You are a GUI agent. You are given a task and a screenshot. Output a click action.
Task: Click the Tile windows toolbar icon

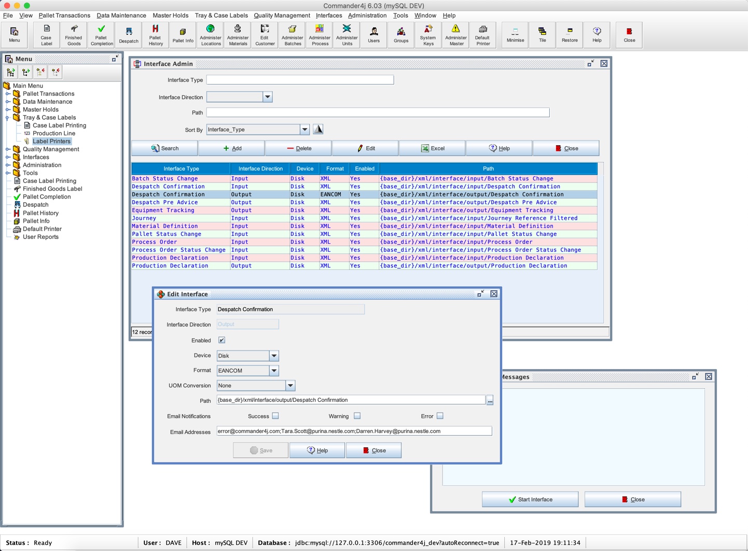(542, 35)
